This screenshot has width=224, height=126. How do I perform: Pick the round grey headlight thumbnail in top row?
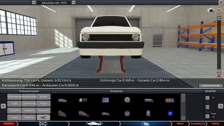(x=127, y=100)
